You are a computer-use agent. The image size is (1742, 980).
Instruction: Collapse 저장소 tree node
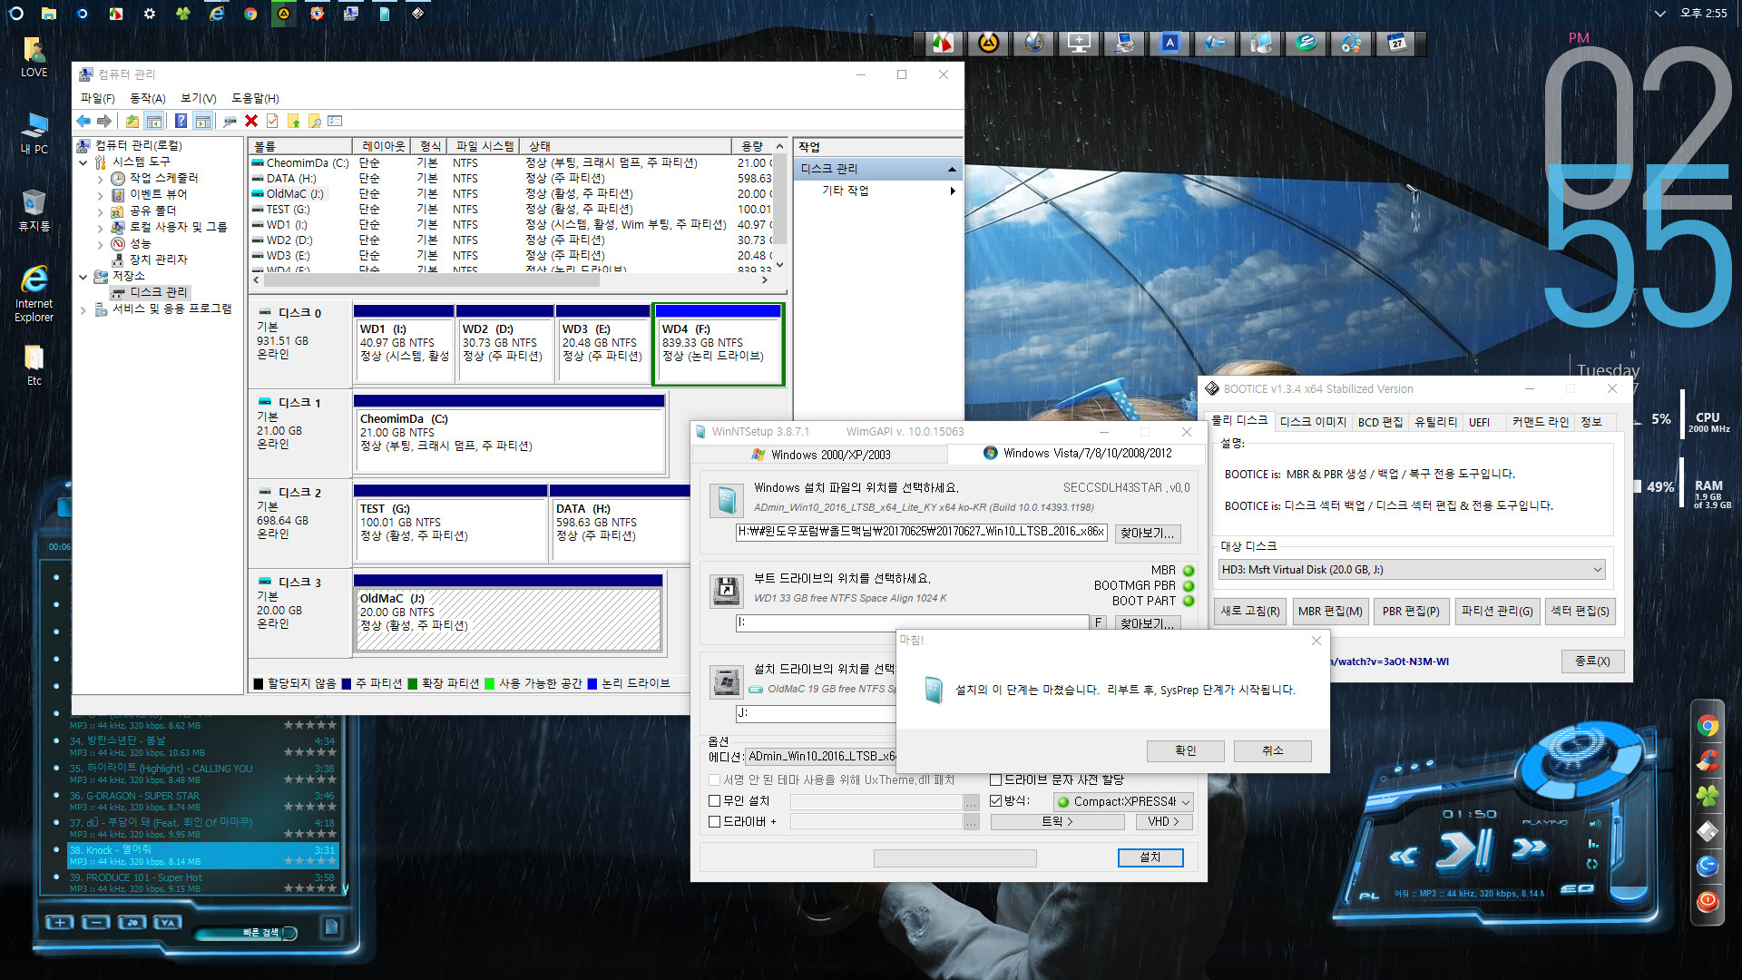click(83, 277)
